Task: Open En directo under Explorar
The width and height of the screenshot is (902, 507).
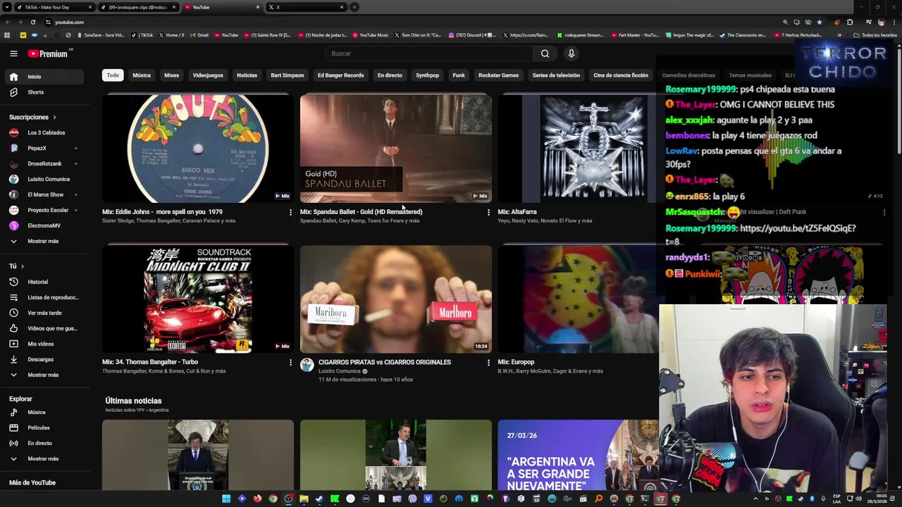Action: pyautogui.click(x=45, y=443)
